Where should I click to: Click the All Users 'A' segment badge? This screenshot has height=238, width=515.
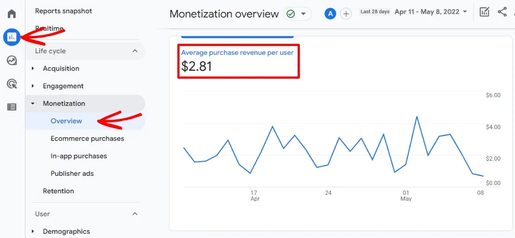(x=329, y=14)
